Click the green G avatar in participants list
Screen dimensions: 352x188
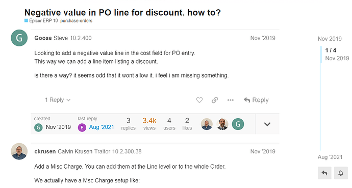point(238,124)
